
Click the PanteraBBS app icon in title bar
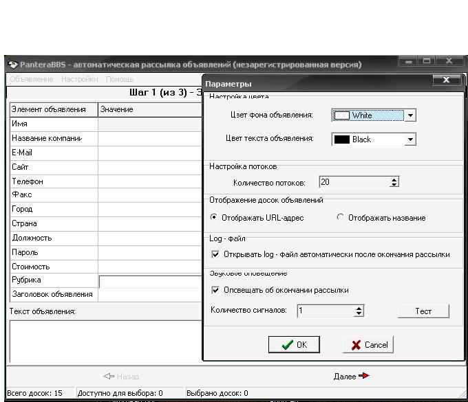tap(13, 65)
